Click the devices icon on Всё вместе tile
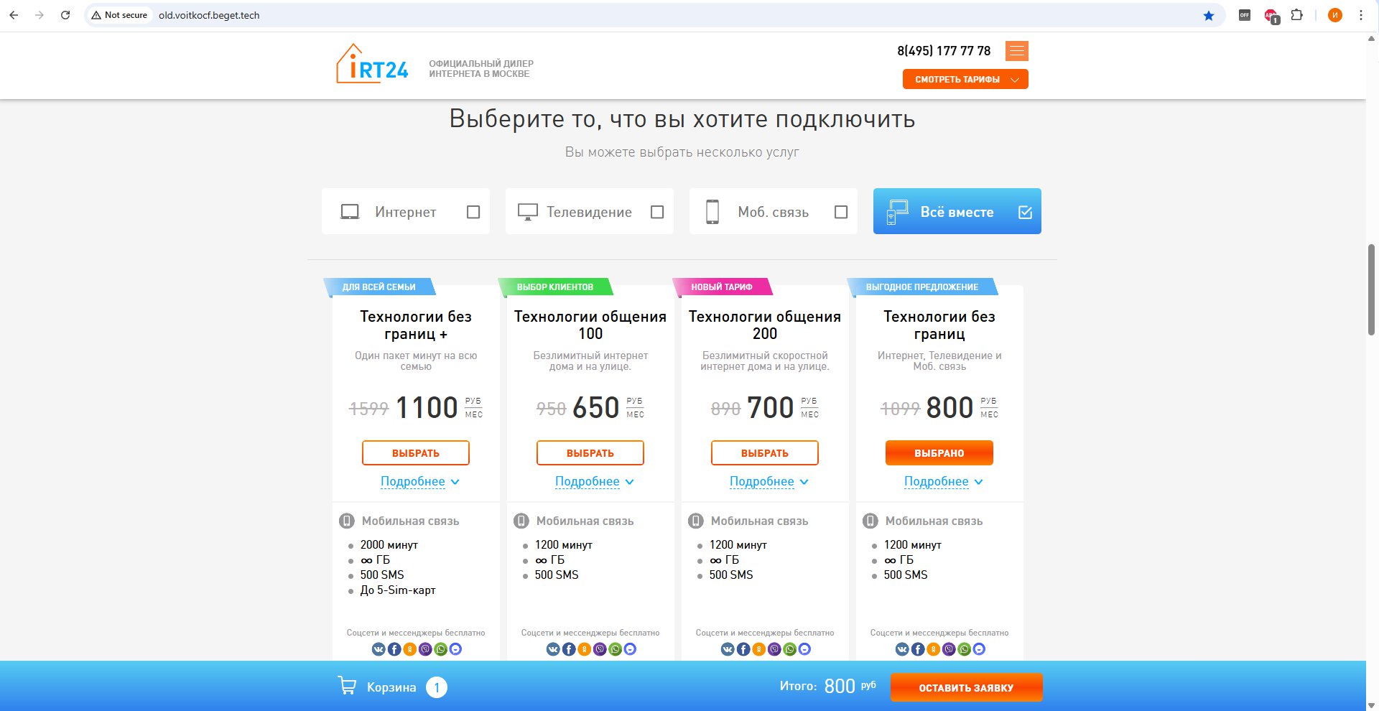The image size is (1379, 711). tap(897, 212)
